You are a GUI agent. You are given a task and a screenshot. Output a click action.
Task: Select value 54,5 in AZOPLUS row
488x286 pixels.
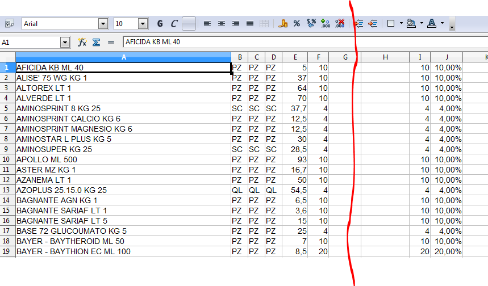tap(295, 190)
